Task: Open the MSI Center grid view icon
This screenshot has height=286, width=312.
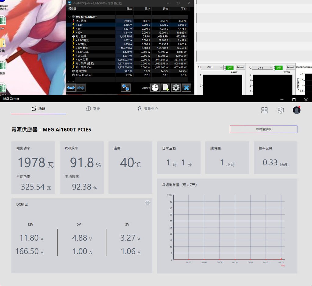Action: 264,110
